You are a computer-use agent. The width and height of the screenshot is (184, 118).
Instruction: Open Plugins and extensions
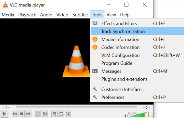[137, 79]
